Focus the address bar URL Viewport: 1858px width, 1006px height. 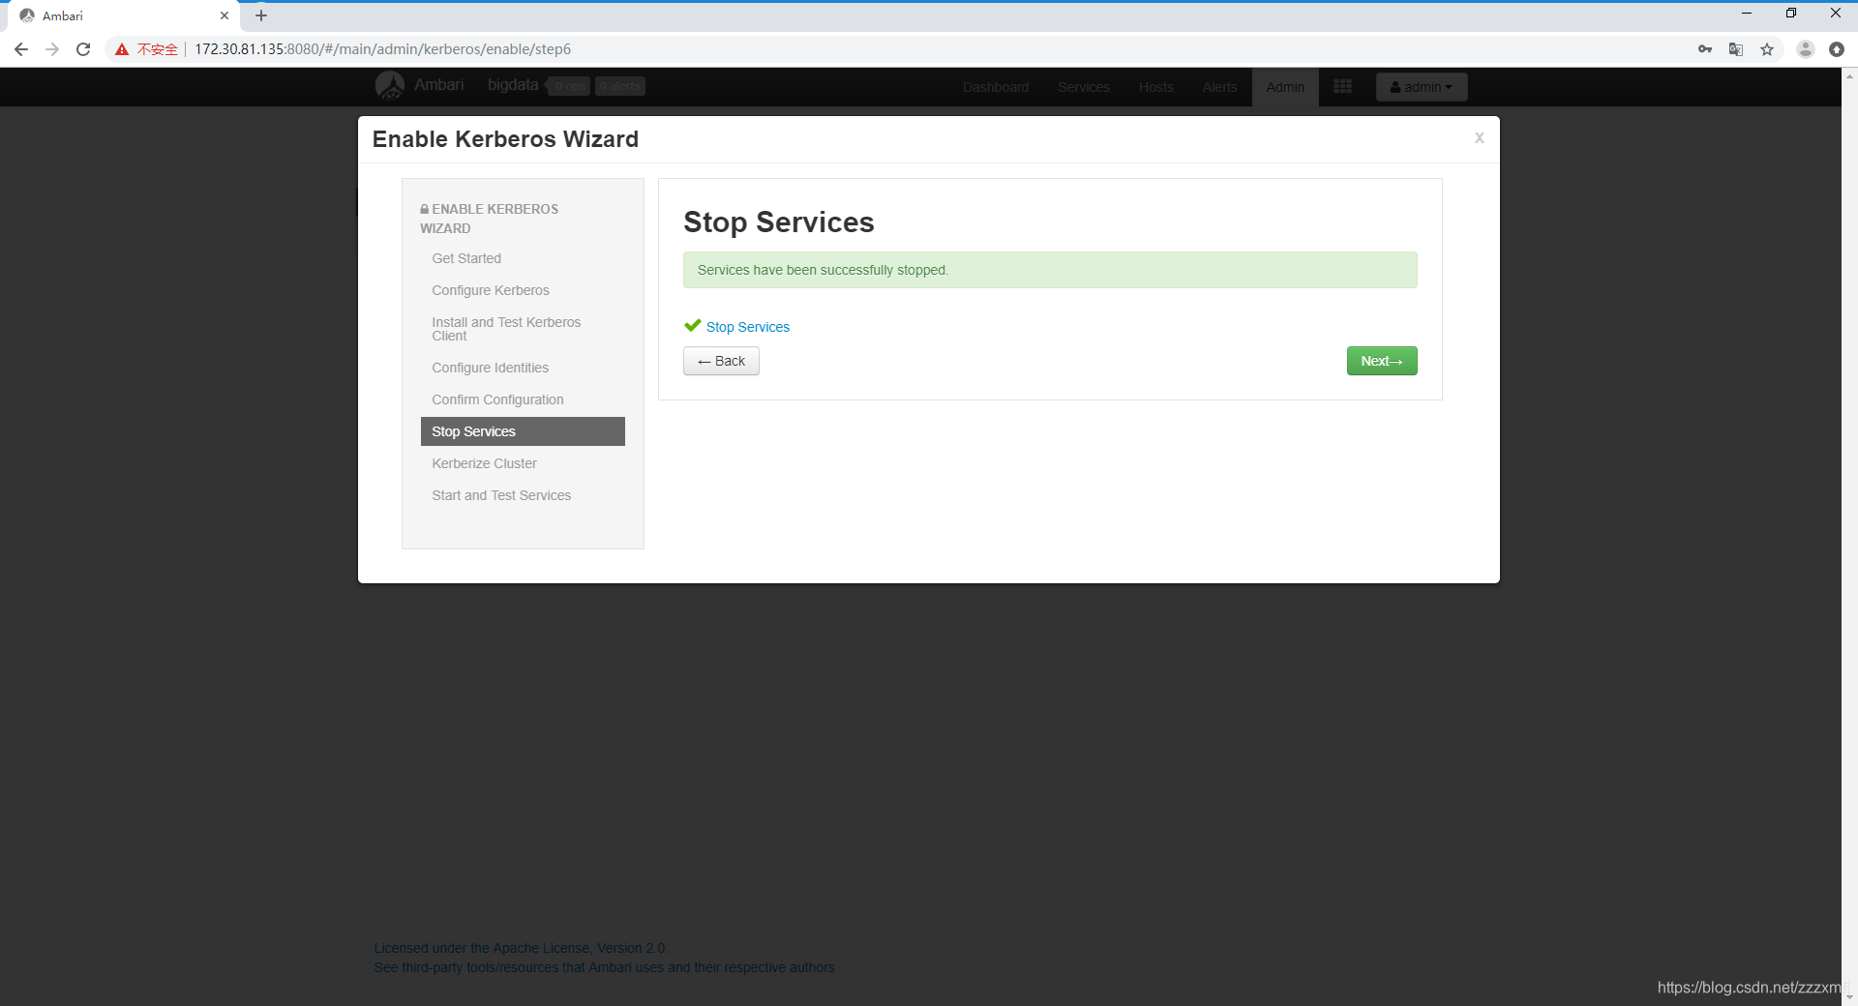[x=383, y=49]
